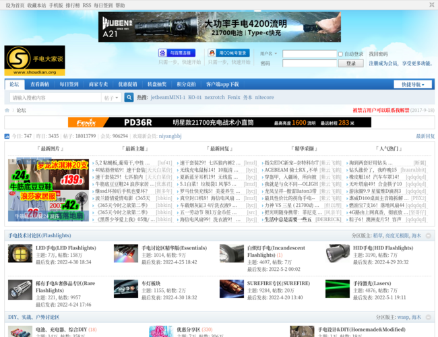
Task: Collapse the 手电技术讨论区 section
Action: (428, 236)
